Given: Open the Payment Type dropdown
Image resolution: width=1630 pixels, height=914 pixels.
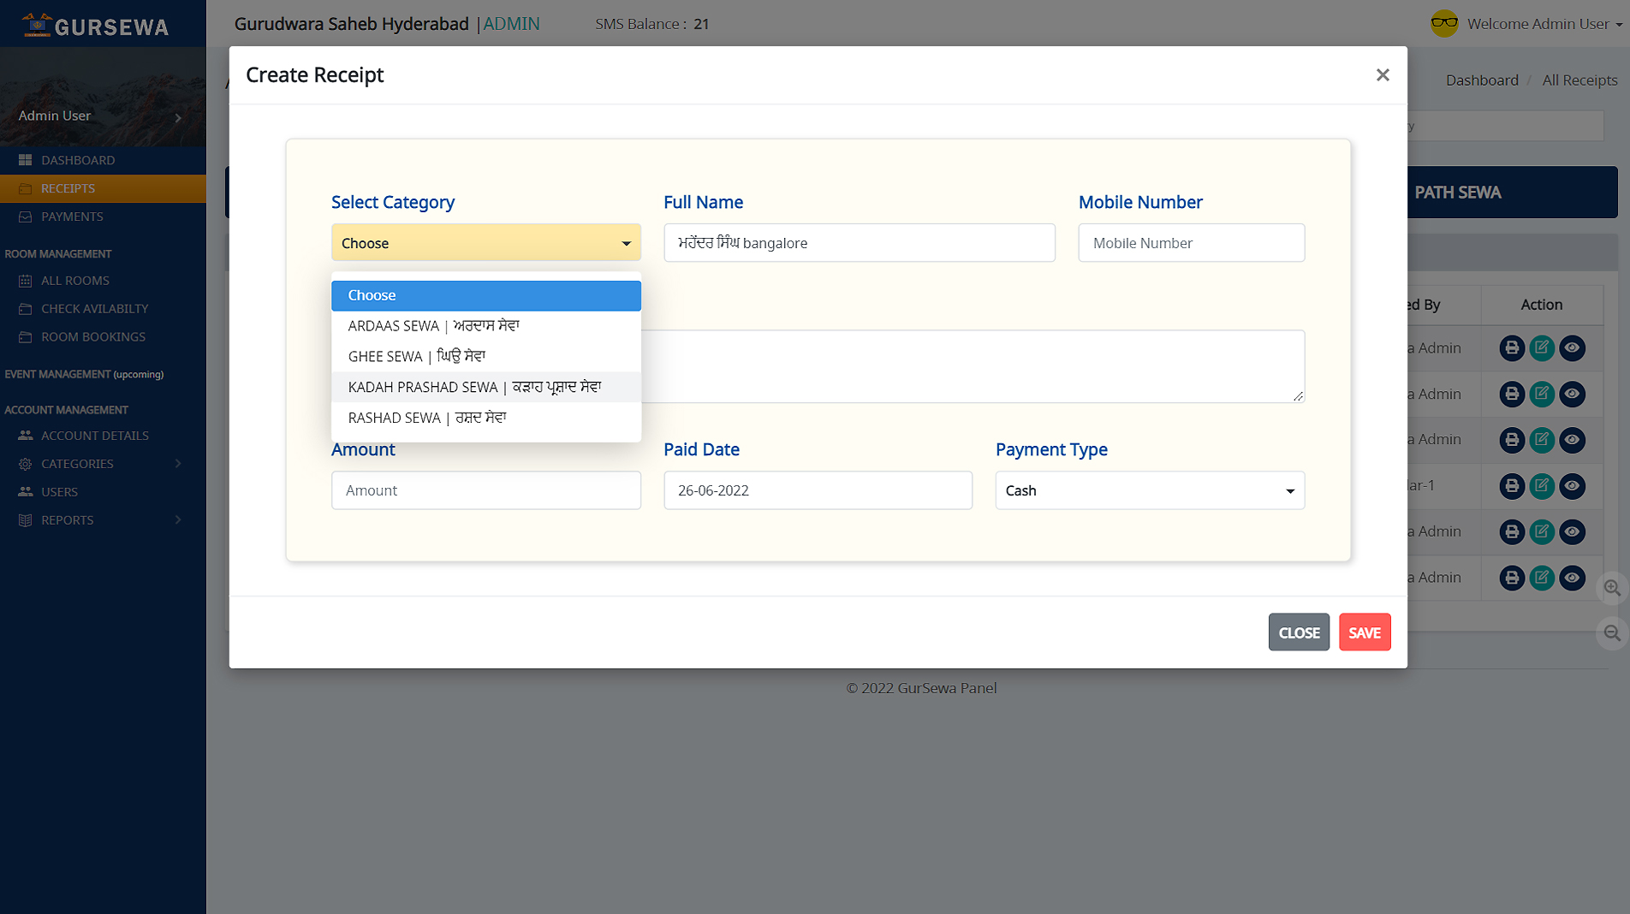Looking at the screenshot, I should [1149, 490].
